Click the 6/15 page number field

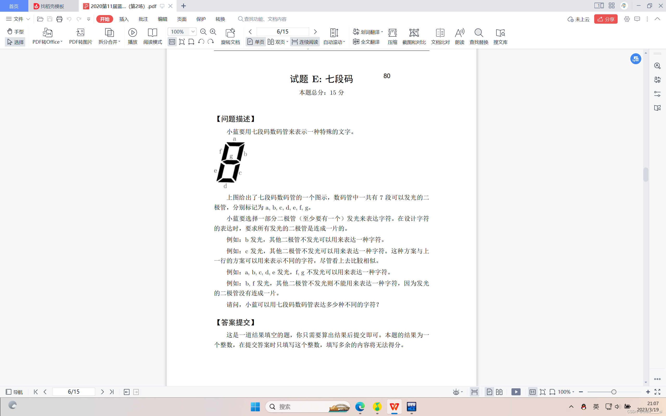tap(282, 32)
